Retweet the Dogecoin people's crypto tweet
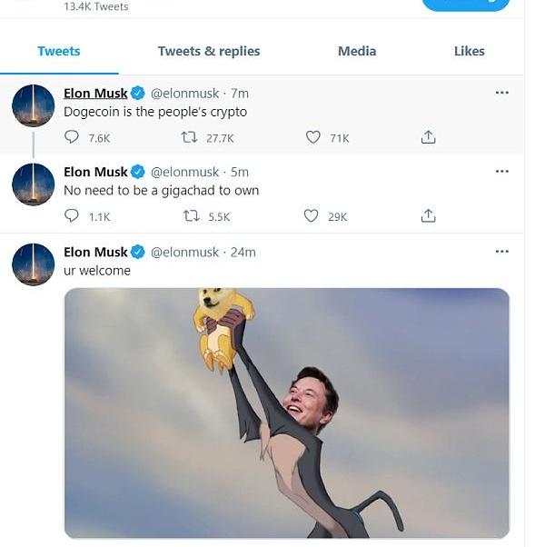The width and height of the screenshot is (545, 547). [190, 137]
